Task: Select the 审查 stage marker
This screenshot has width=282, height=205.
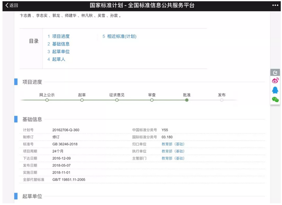Action: point(152,100)
